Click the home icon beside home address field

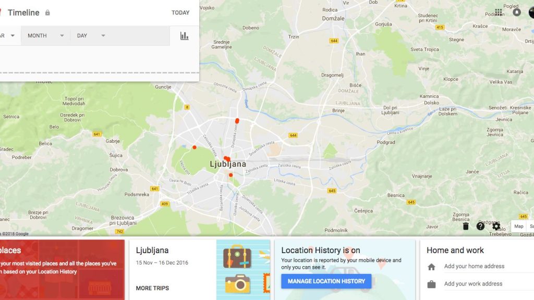(x=431, y=266)
